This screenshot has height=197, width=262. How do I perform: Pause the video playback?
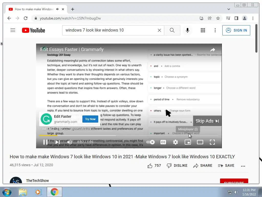tap(46, 142)
